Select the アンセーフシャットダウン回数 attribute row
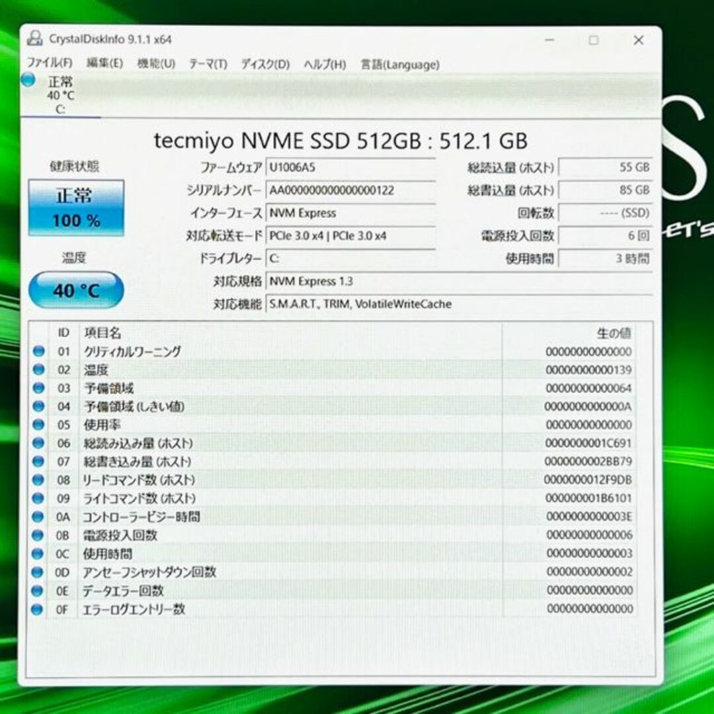Image resolution: width=714 pixels, height=714 pixels. (333, 572)
